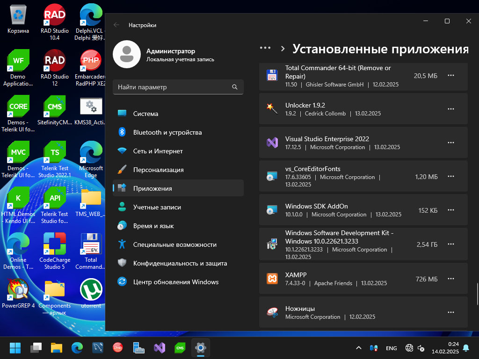Open the Система settings section
This screenshot has width=479, height=359.
178,114
